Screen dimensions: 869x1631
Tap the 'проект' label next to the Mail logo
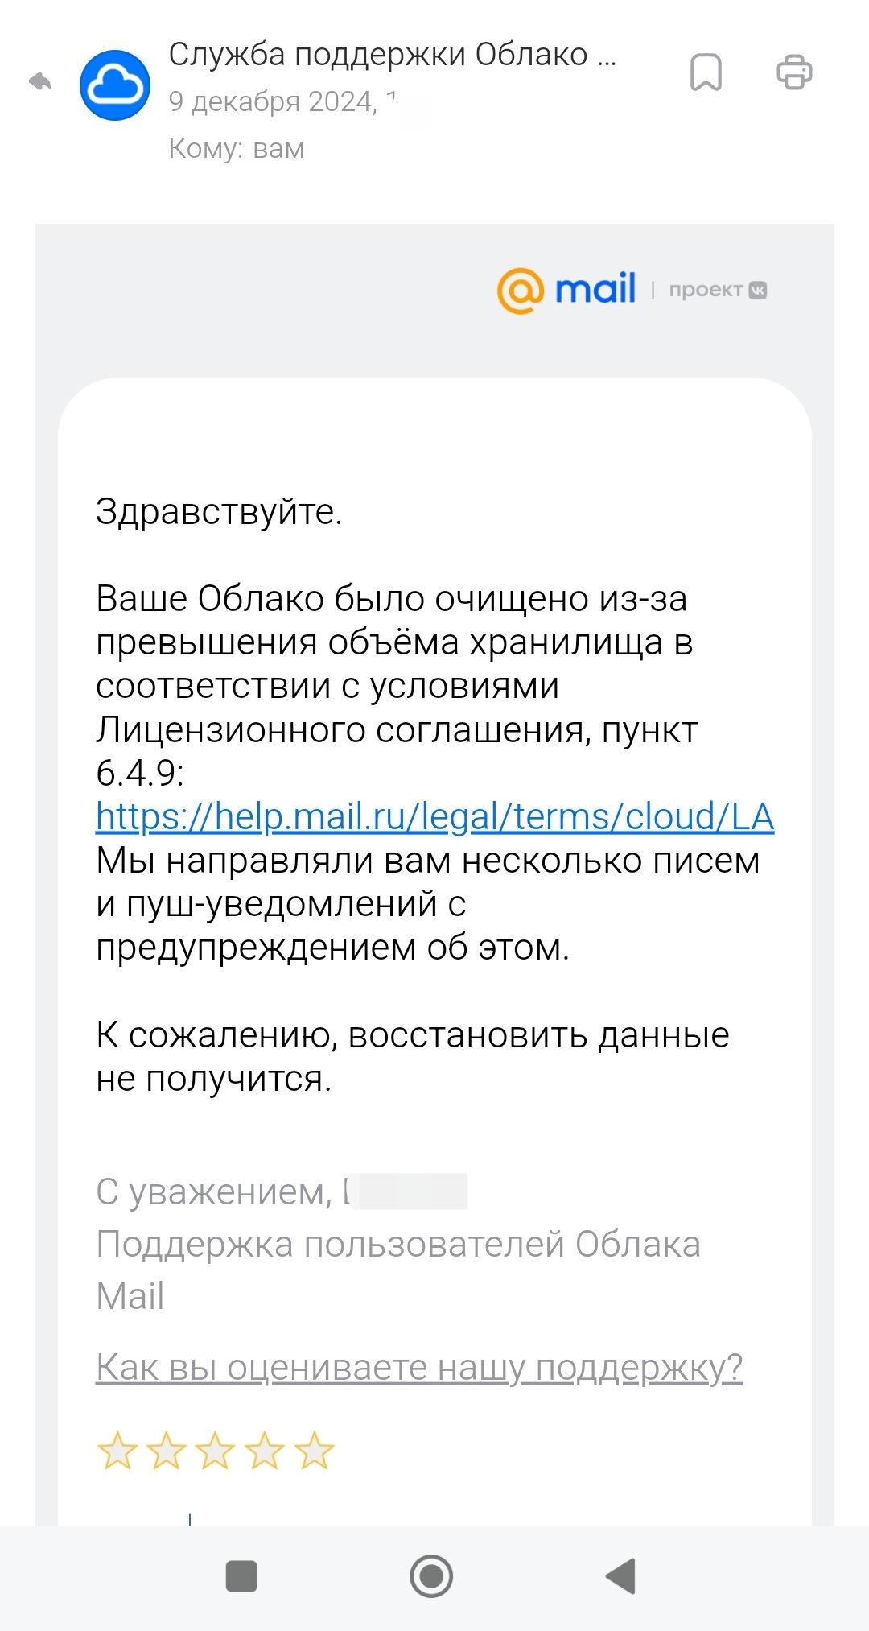pos(706,290)
